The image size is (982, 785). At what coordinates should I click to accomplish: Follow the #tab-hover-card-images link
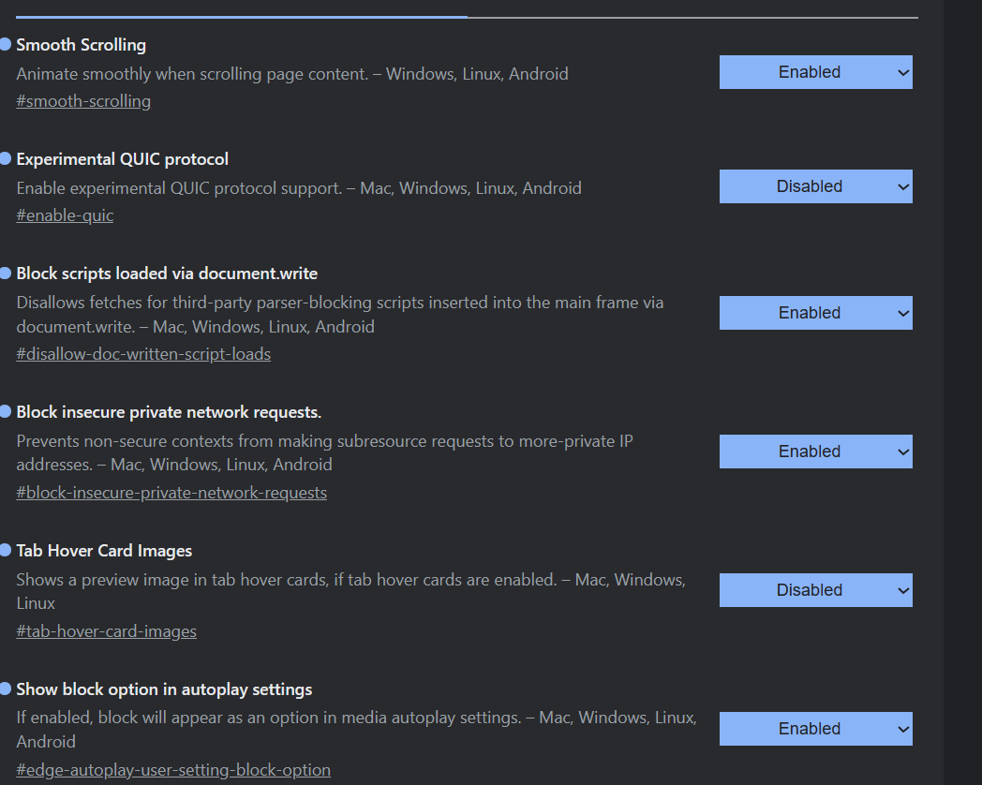pyautogui.click(x=106, y=631)
